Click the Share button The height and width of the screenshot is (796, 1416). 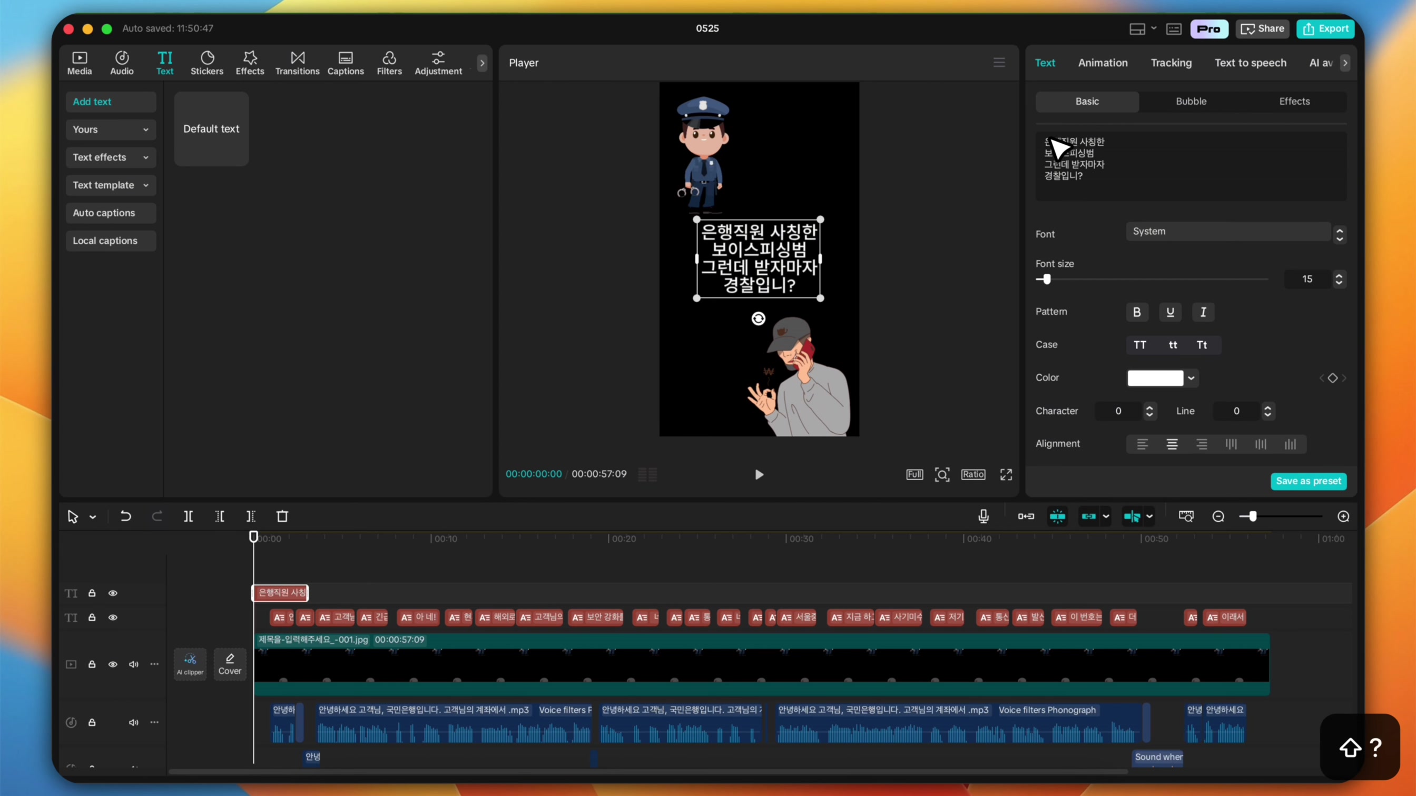(1263, 28)
